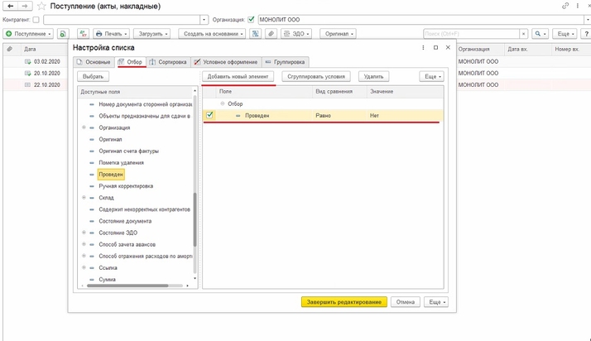Click the Дт/Кт postings icon
The height and width of the screenshot is (341, 591).
(83, 34)
